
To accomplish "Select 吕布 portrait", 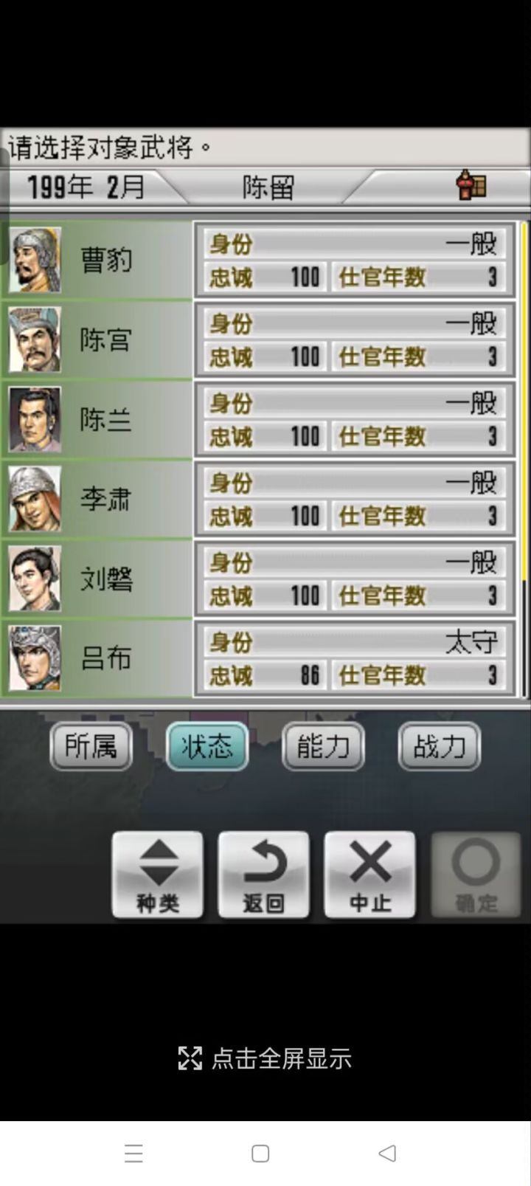I will point(35,658).
